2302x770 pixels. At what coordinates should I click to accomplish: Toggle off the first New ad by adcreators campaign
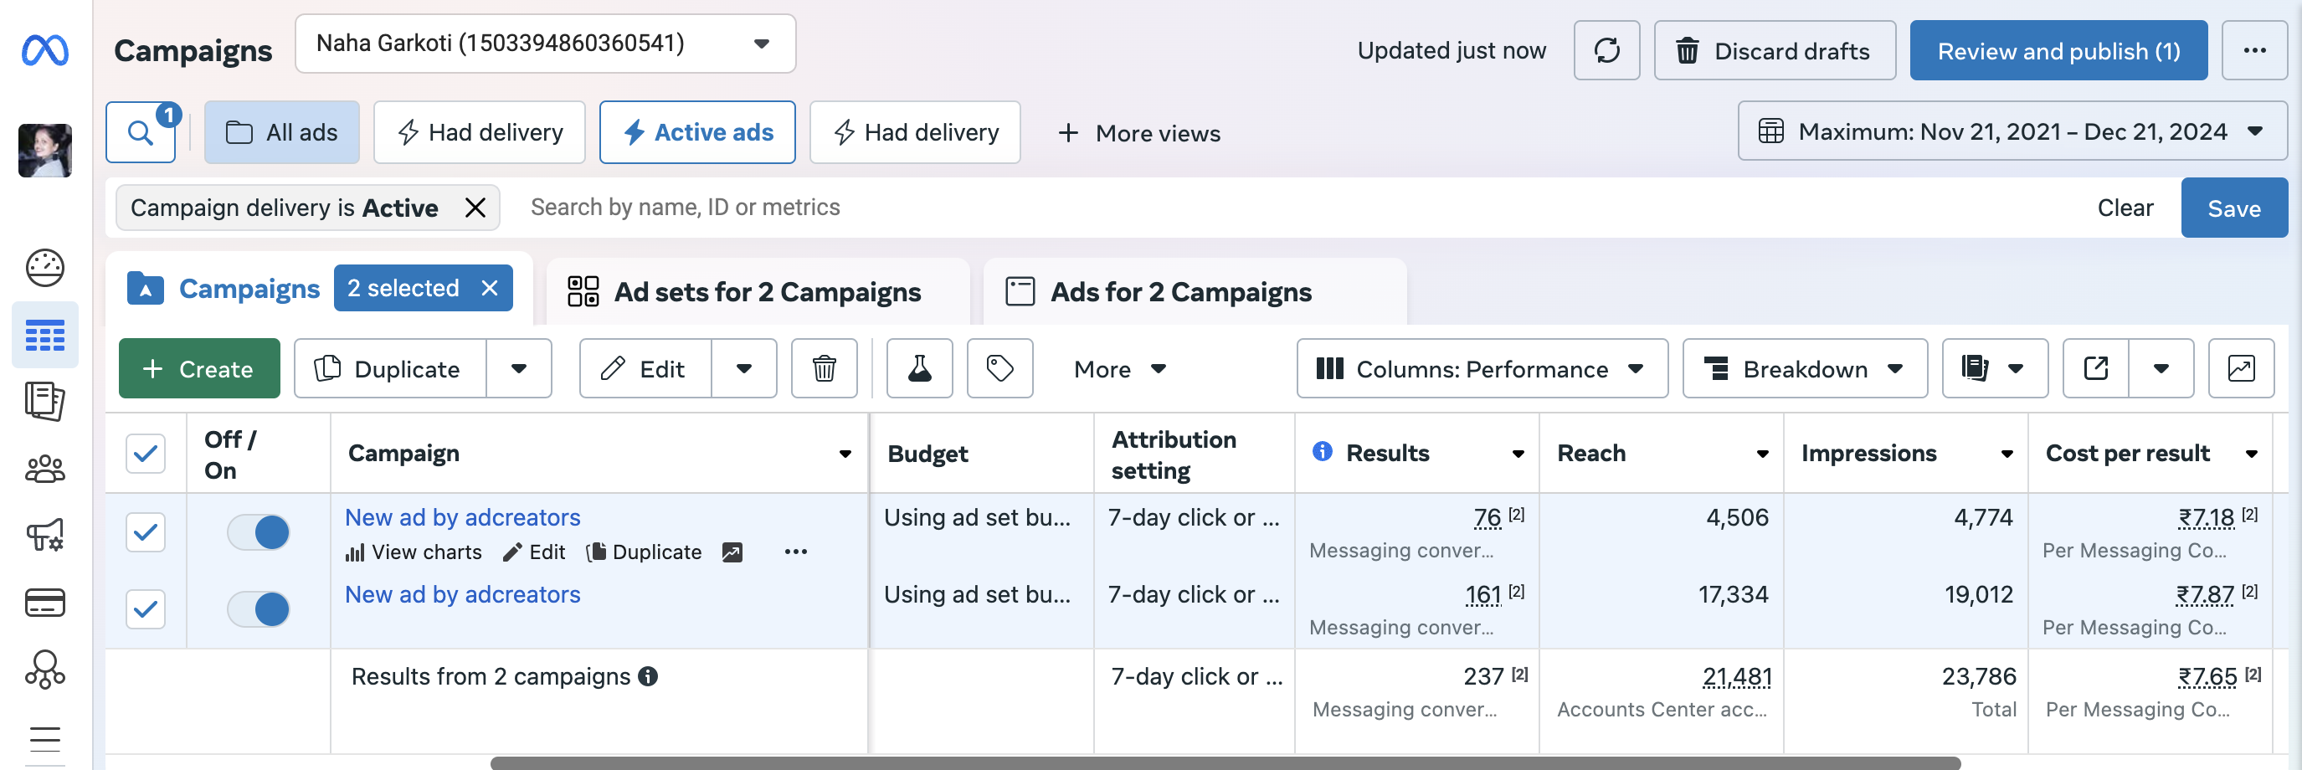(259, 532)
